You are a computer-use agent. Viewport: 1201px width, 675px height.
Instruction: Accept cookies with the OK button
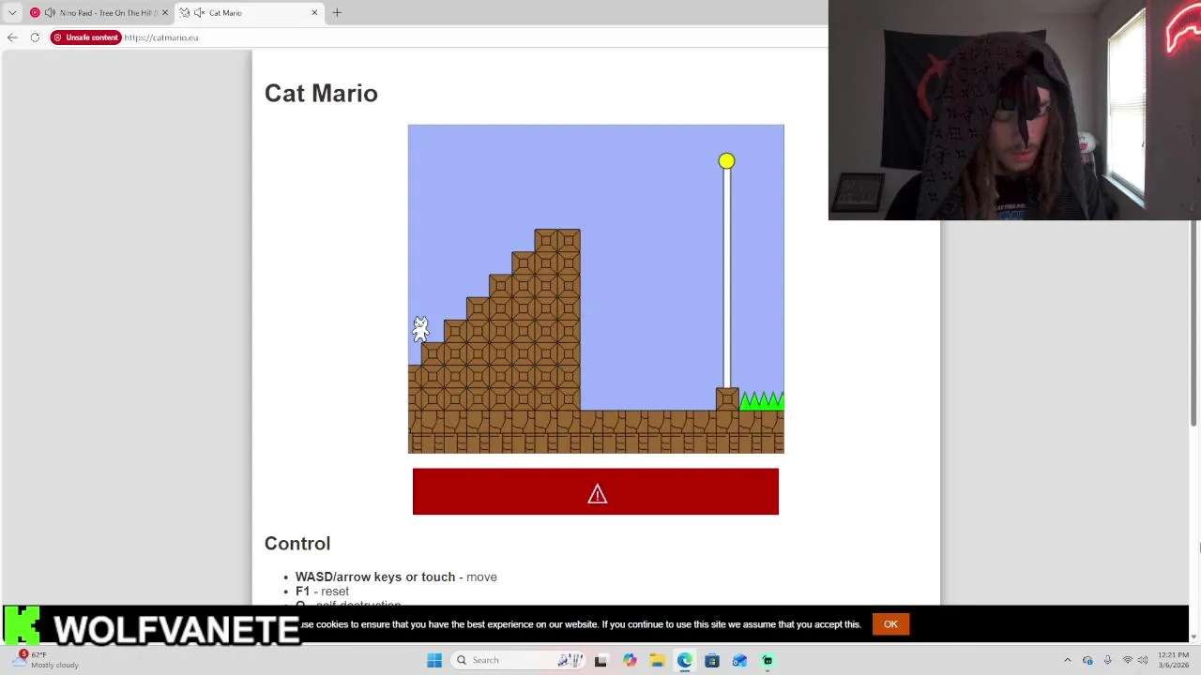[x=890, y=624]
